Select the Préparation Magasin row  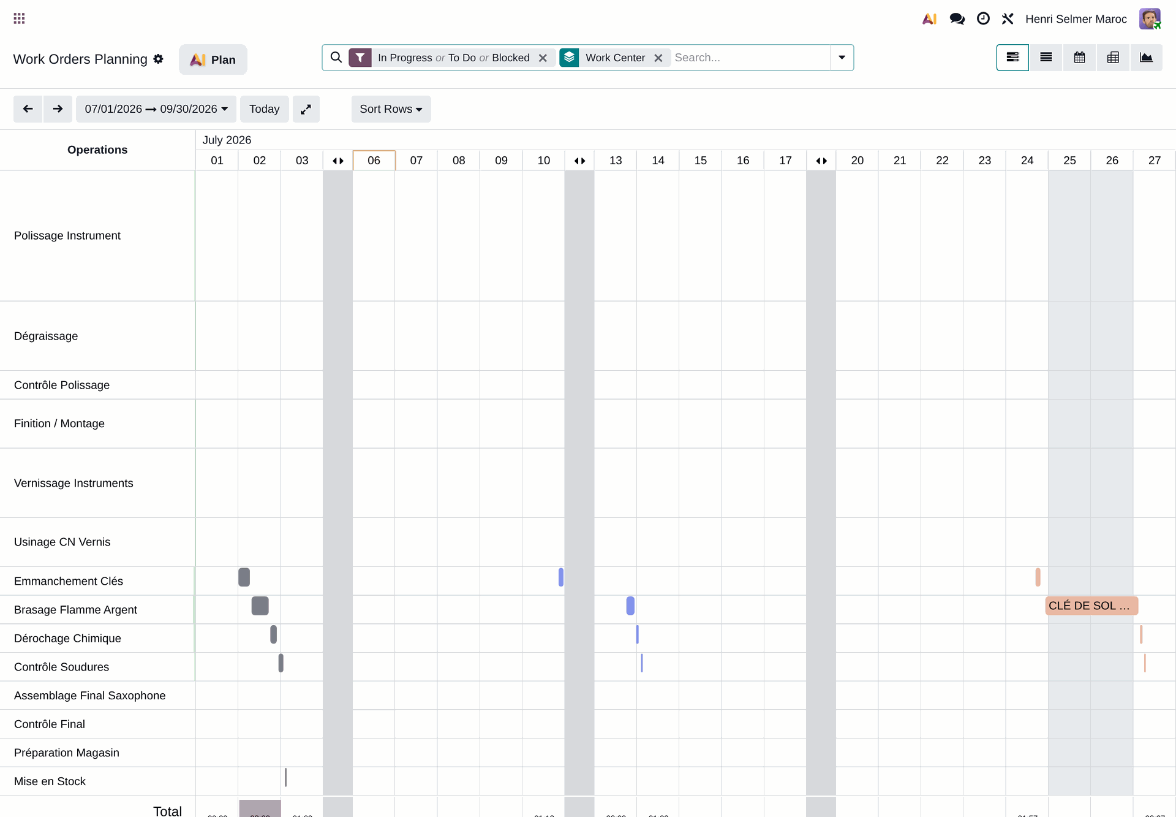click(x=97, y=753)
